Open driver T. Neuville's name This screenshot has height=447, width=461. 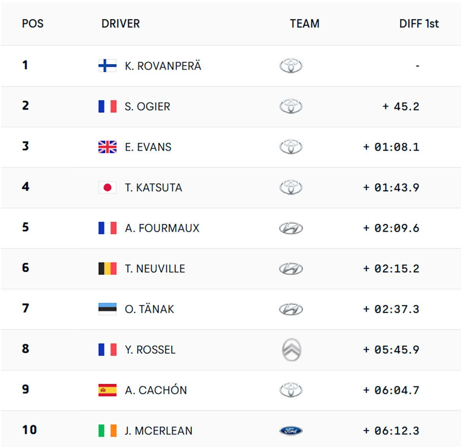155,269
